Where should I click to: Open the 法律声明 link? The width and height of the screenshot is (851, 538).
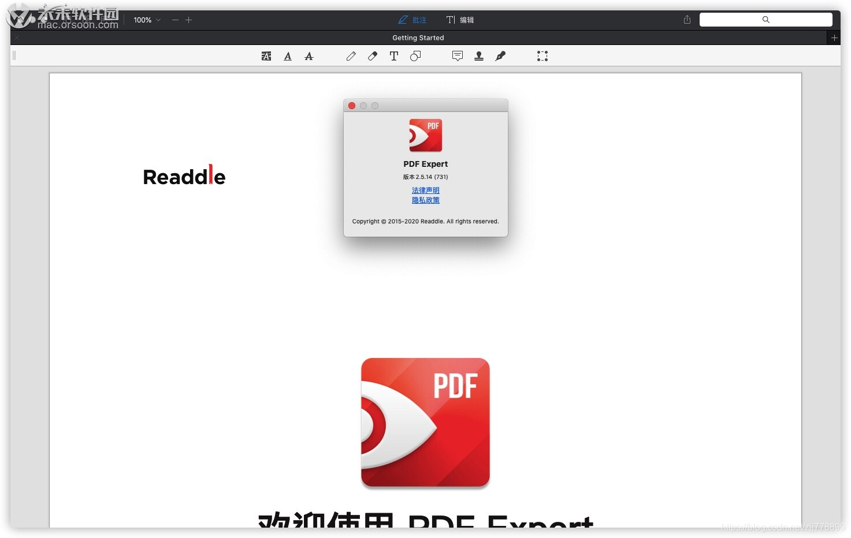(426, 190)
